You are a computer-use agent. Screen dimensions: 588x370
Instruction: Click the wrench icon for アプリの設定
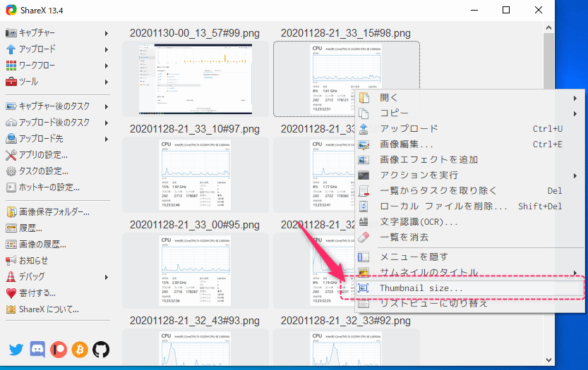pyautogui.click(x=11, y=154)
